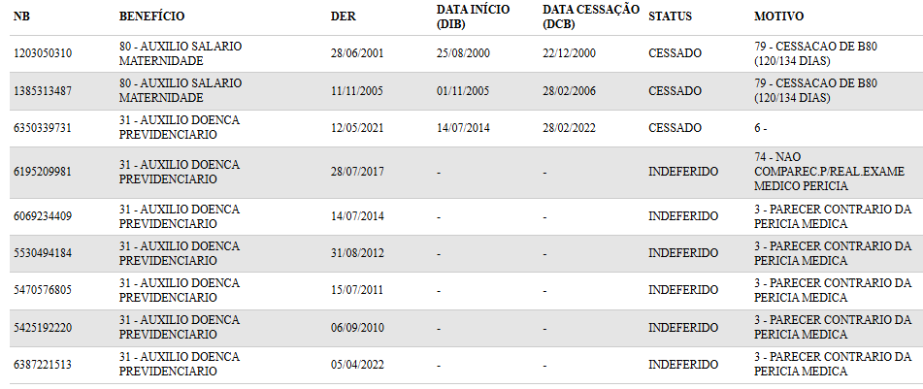923x389 pixels.
Task: Select benefit number 5530494184
Action: tap(43, 253)
